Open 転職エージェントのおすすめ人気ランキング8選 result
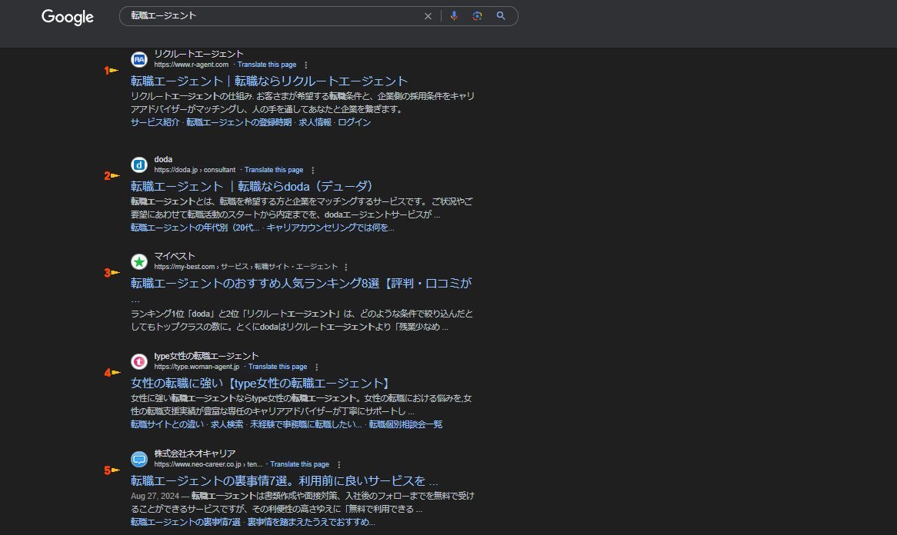Screen dimensions: 897x535 [301, 284]
